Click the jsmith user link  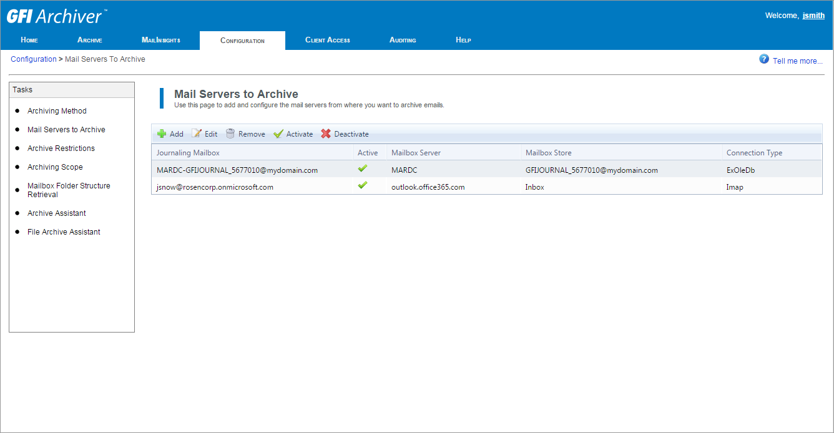813,16
